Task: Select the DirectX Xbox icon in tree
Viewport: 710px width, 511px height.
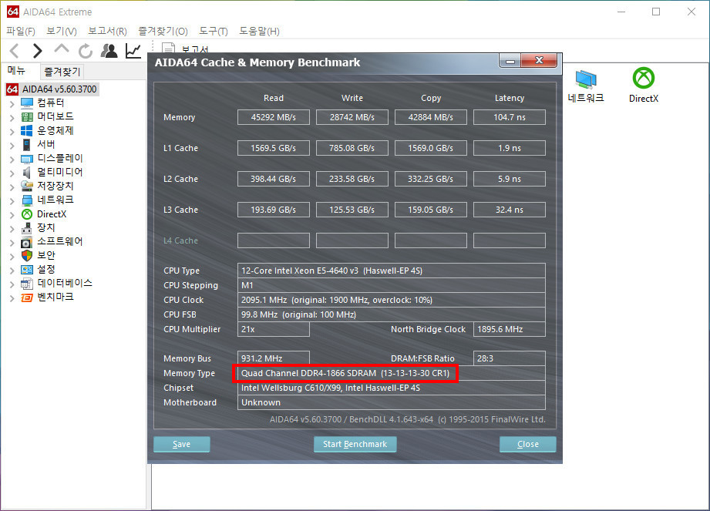Action: [27, 214]
